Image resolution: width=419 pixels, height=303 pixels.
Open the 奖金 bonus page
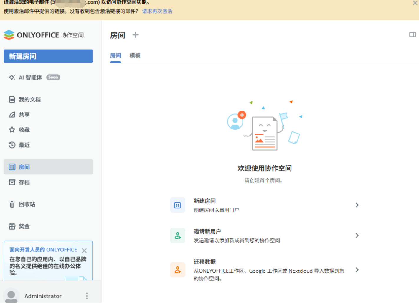click(24, 226)
